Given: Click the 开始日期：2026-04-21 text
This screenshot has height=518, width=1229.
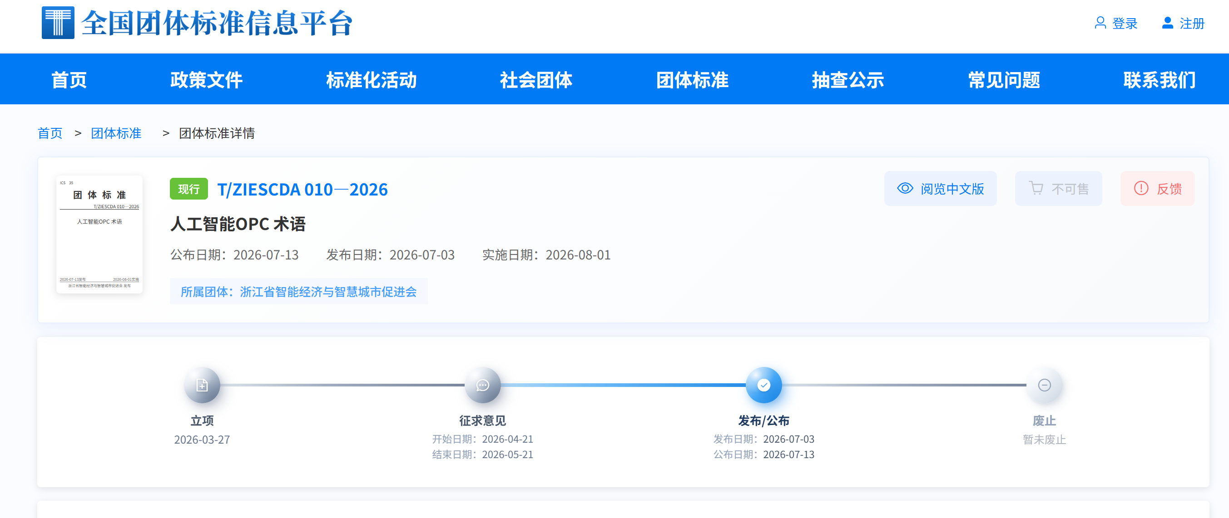Looking at the screenshot, I should (482, 439).
